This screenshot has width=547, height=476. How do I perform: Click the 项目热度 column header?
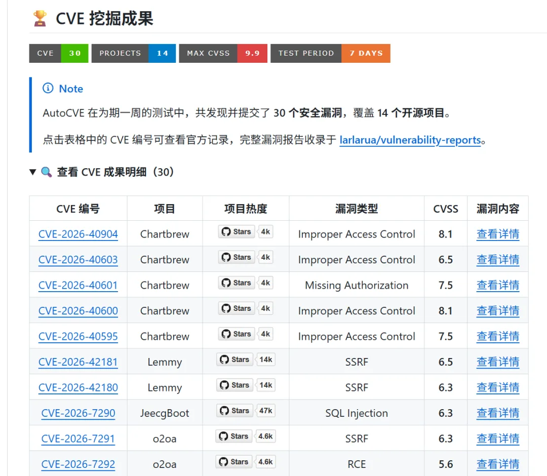coord(246,209)
